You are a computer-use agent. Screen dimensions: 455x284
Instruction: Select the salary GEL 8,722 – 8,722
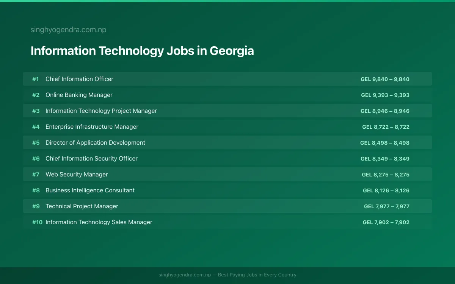(x=386, y=127)
